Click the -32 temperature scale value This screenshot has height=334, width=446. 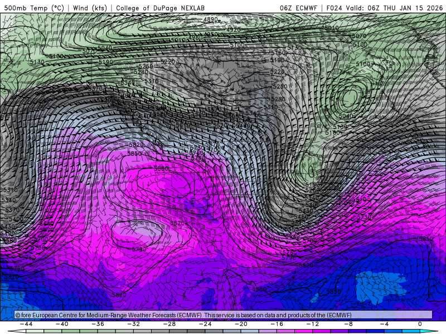(x=134, y=324)
